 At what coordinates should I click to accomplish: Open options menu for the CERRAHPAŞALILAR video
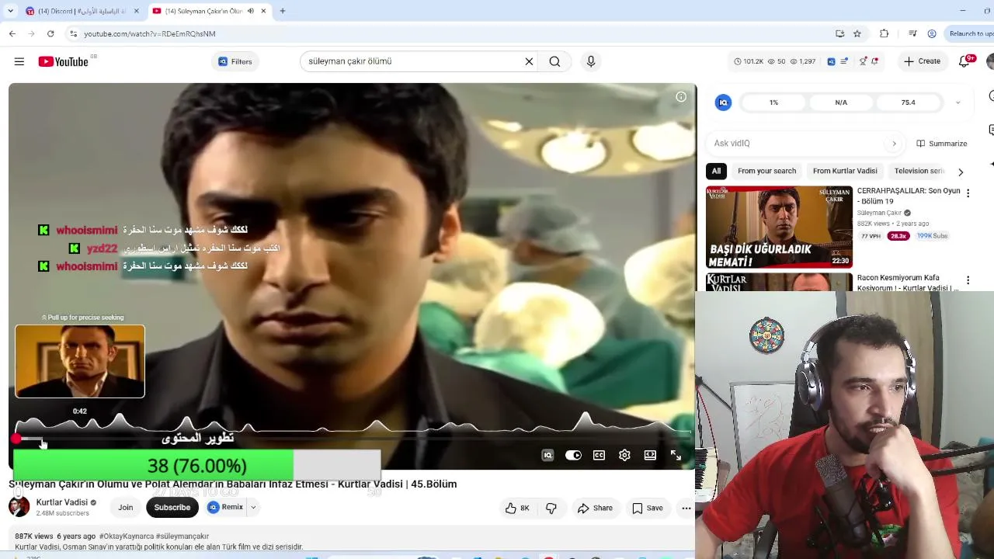[x=968, y=193]
